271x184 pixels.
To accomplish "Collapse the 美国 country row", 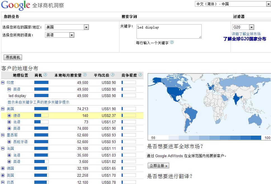I will [x=3, y=109].
